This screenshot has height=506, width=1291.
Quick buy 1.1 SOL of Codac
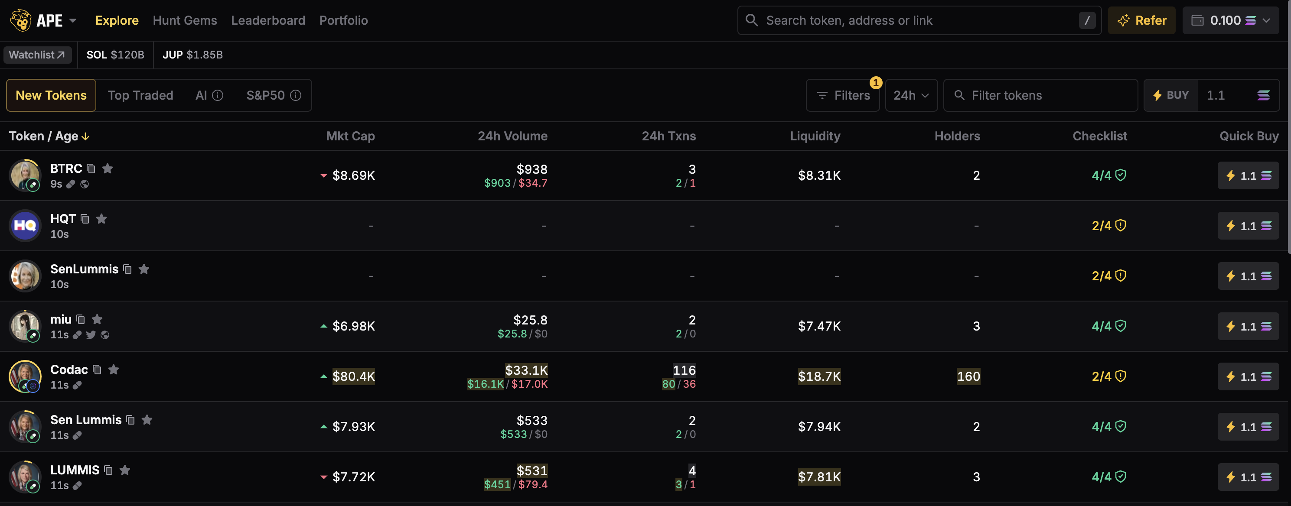point(1248,376)
